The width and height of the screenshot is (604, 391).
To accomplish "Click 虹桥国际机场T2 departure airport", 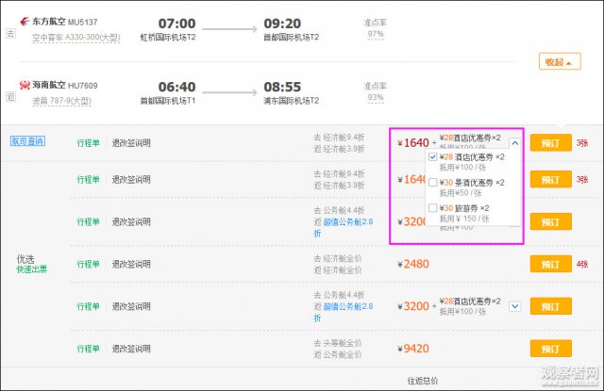I will pos(168,38).
